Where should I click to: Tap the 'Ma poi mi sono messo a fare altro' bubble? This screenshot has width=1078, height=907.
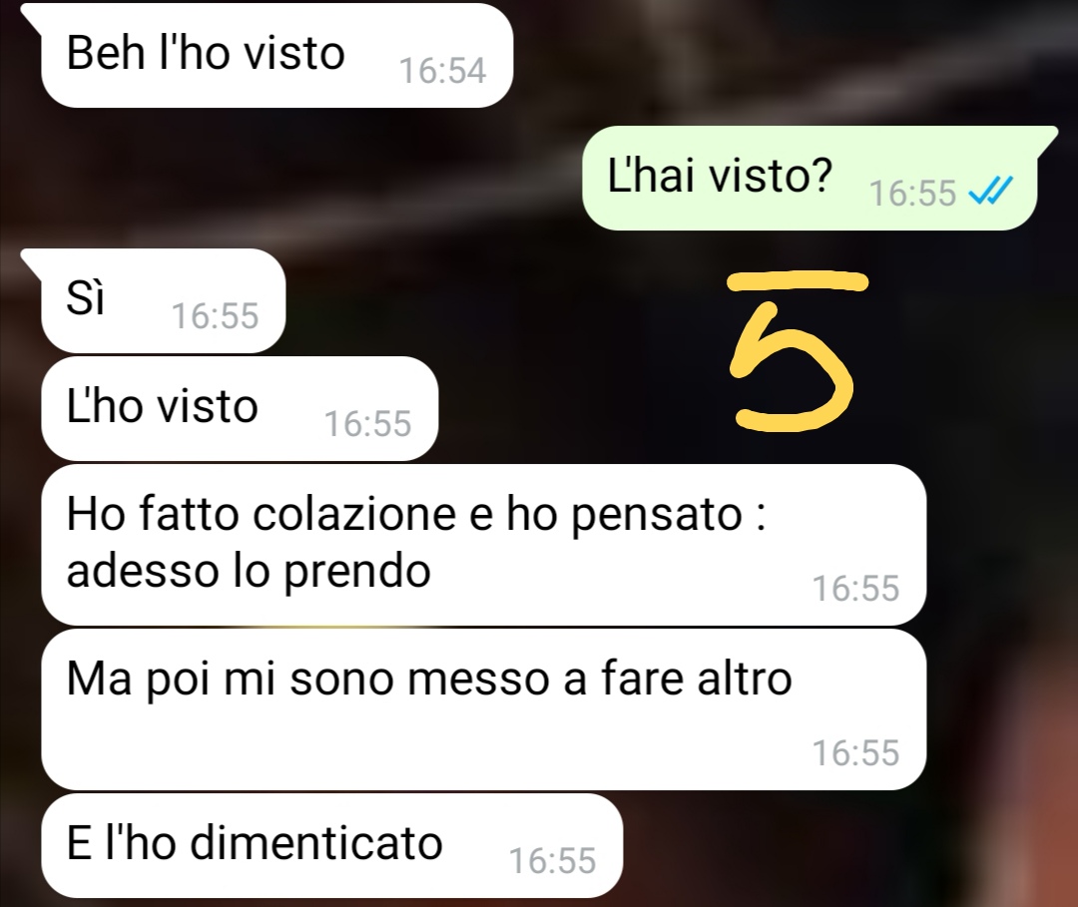(484, 709)
